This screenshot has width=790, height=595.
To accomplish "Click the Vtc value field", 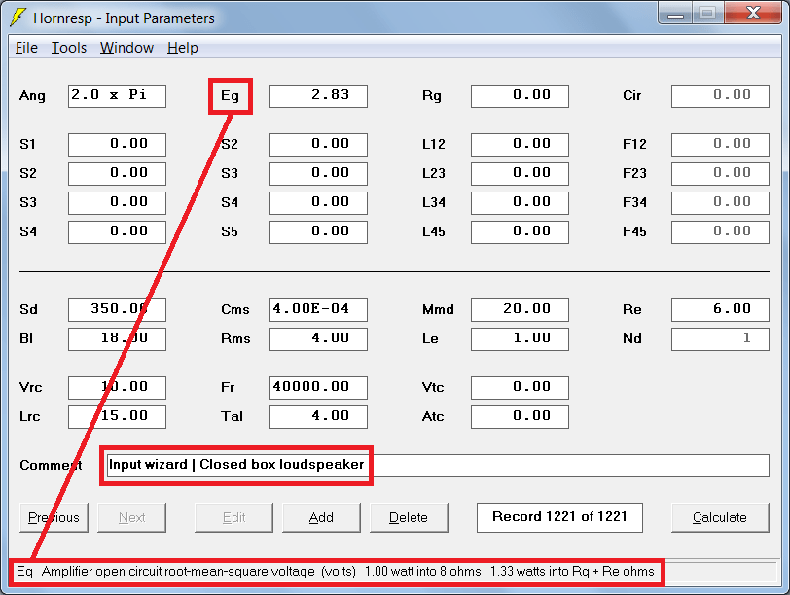I will point(520,388).
